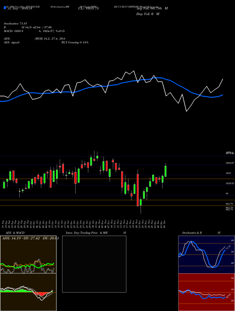Click the 'Stochastics & R' panel title
Viewport: 235px width, 311px height.
[x=192, y=233]
